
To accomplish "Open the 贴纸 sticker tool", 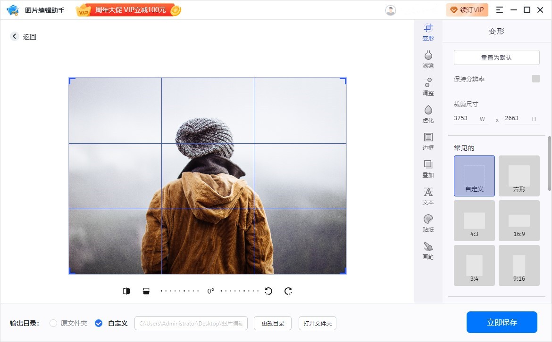I will (428, 224).
